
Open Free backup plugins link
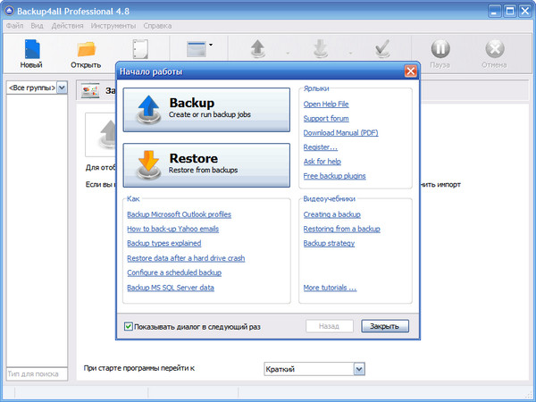coord(335,176)
